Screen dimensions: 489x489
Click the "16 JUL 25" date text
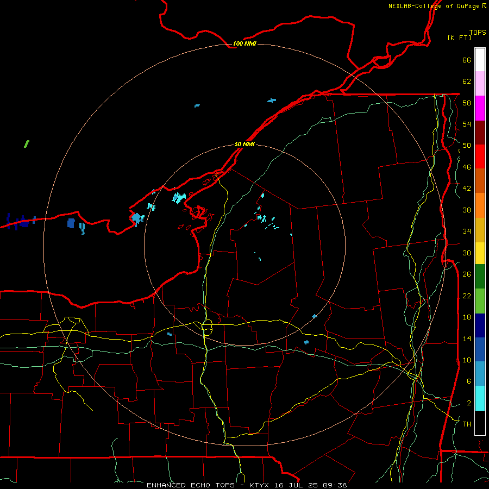(x=295, y=485)
